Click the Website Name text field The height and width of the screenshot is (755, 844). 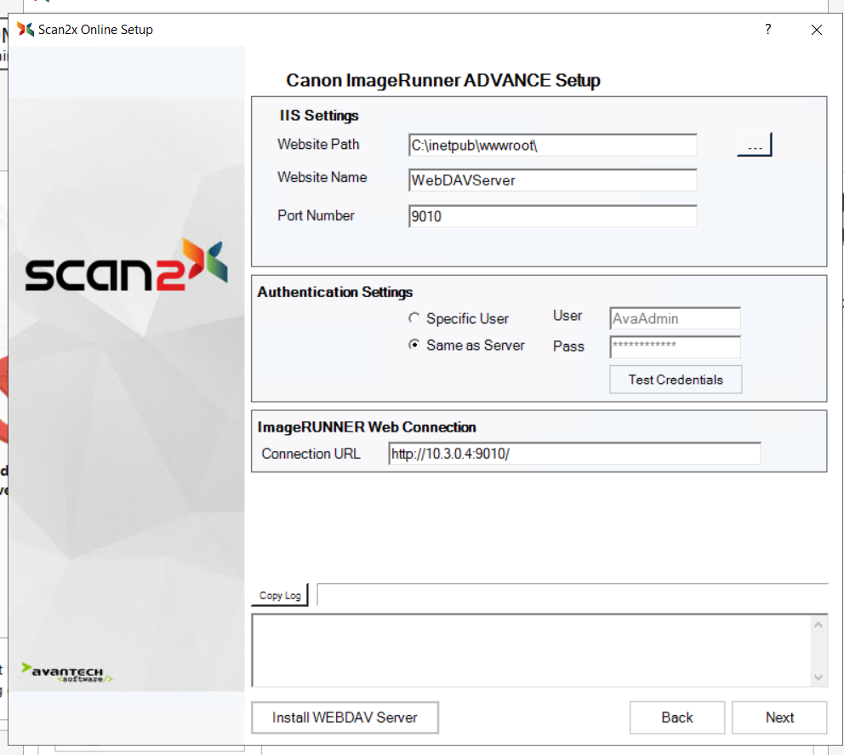[x=552, y=180]
